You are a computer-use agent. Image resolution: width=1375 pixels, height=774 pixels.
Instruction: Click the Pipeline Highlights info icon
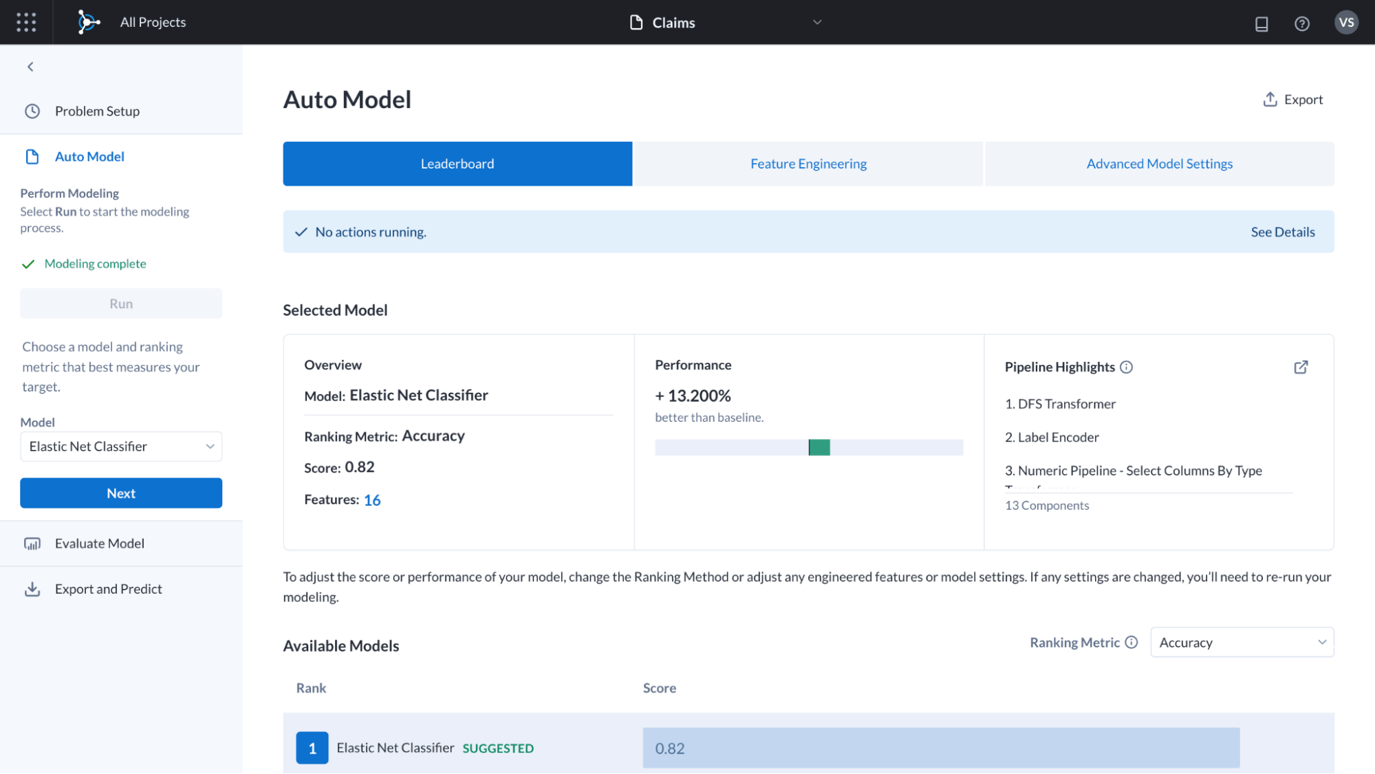pyautogui.click(x=1127, y=367)
